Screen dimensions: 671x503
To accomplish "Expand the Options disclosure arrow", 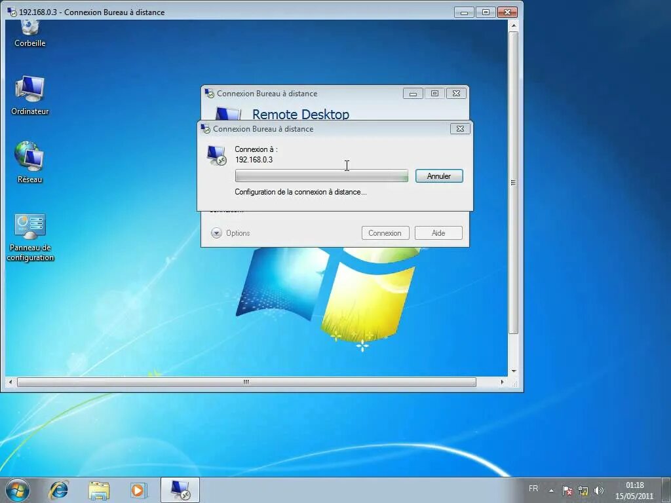I will point(216,233).
